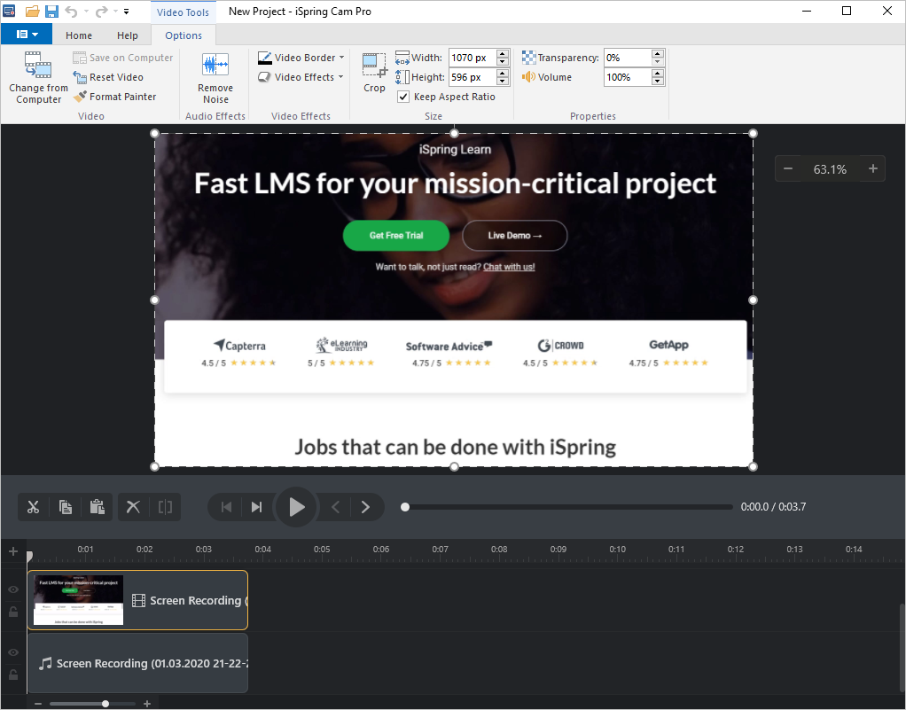The image size is (906, 710).
Task: Select the Options ribbon tab
Action: click(184, 35)
